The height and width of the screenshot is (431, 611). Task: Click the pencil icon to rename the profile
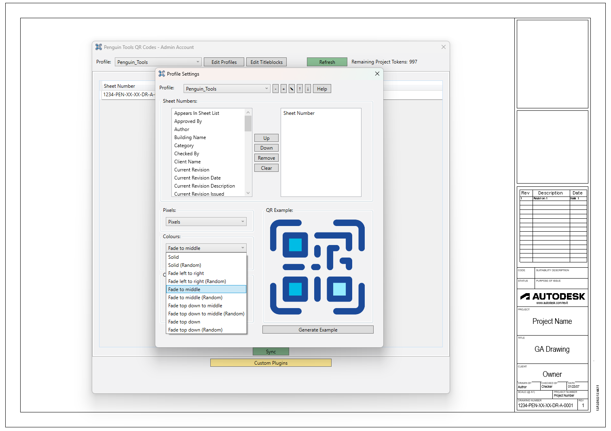[292, 89]
